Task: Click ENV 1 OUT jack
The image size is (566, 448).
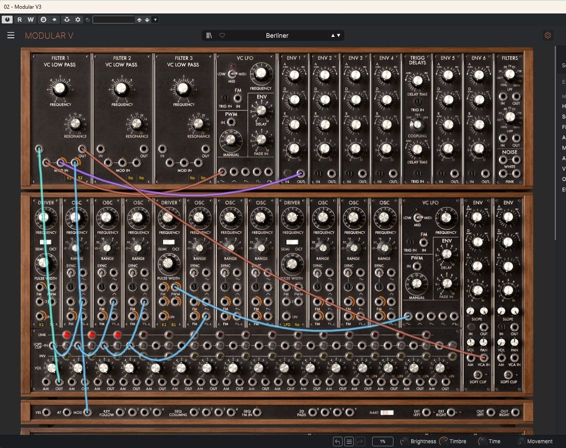Action: tap(301, 173)
